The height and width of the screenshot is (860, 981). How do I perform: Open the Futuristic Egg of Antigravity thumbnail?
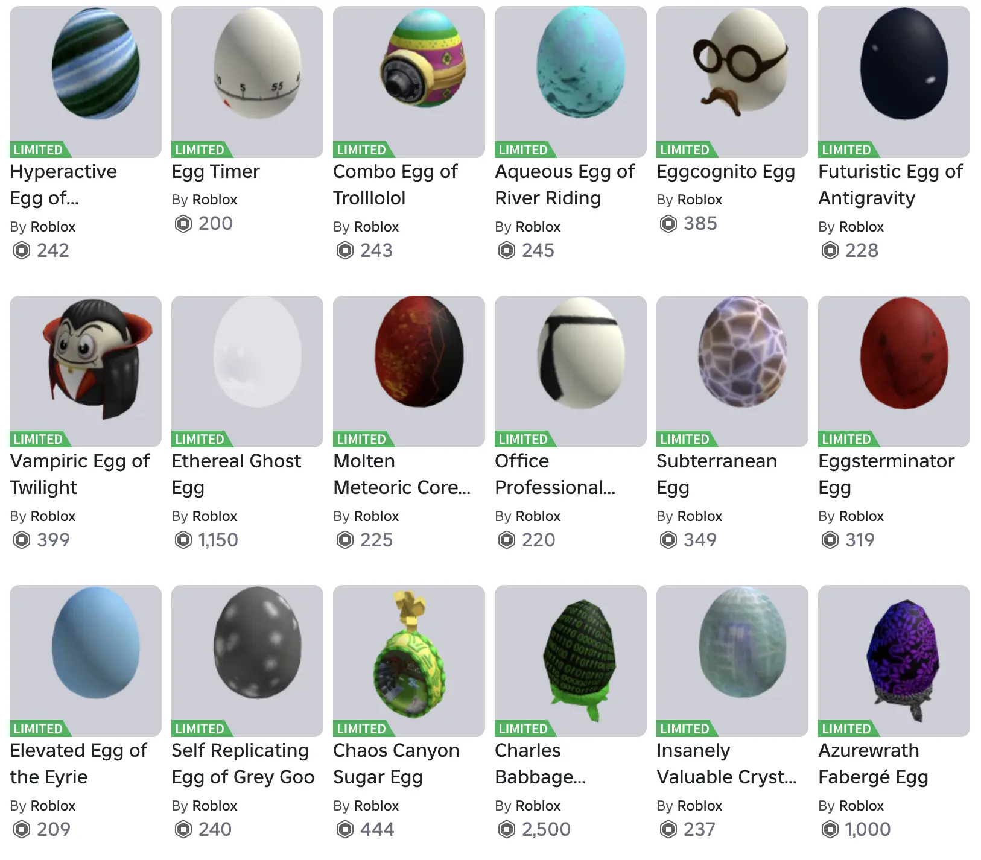click(894, 82)
